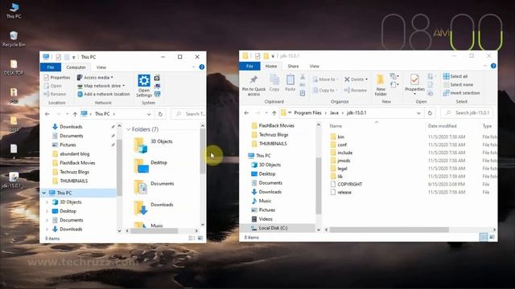This screenshot has height=289, width=515.
Task: Open File tab in This PC window
Action: 51,67
